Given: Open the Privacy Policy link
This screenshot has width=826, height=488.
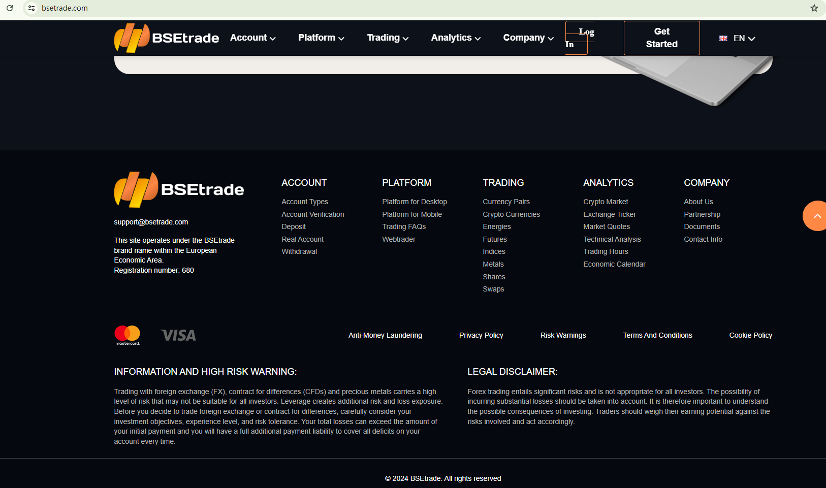Looking at the screenshot, I should pos(481,335).
